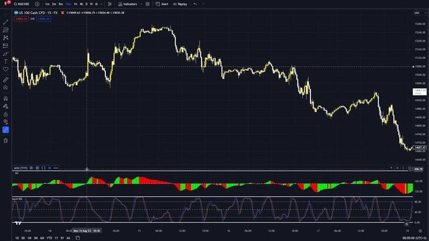
Task: Select the 3M date range
Action: click(x=36, y=238)
